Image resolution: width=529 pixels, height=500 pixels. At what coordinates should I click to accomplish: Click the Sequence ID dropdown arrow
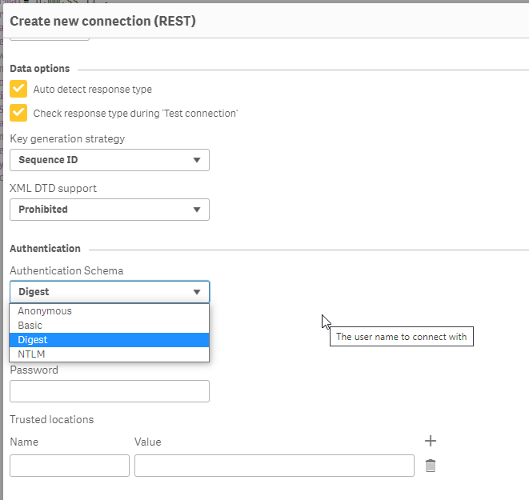point(197,160)
